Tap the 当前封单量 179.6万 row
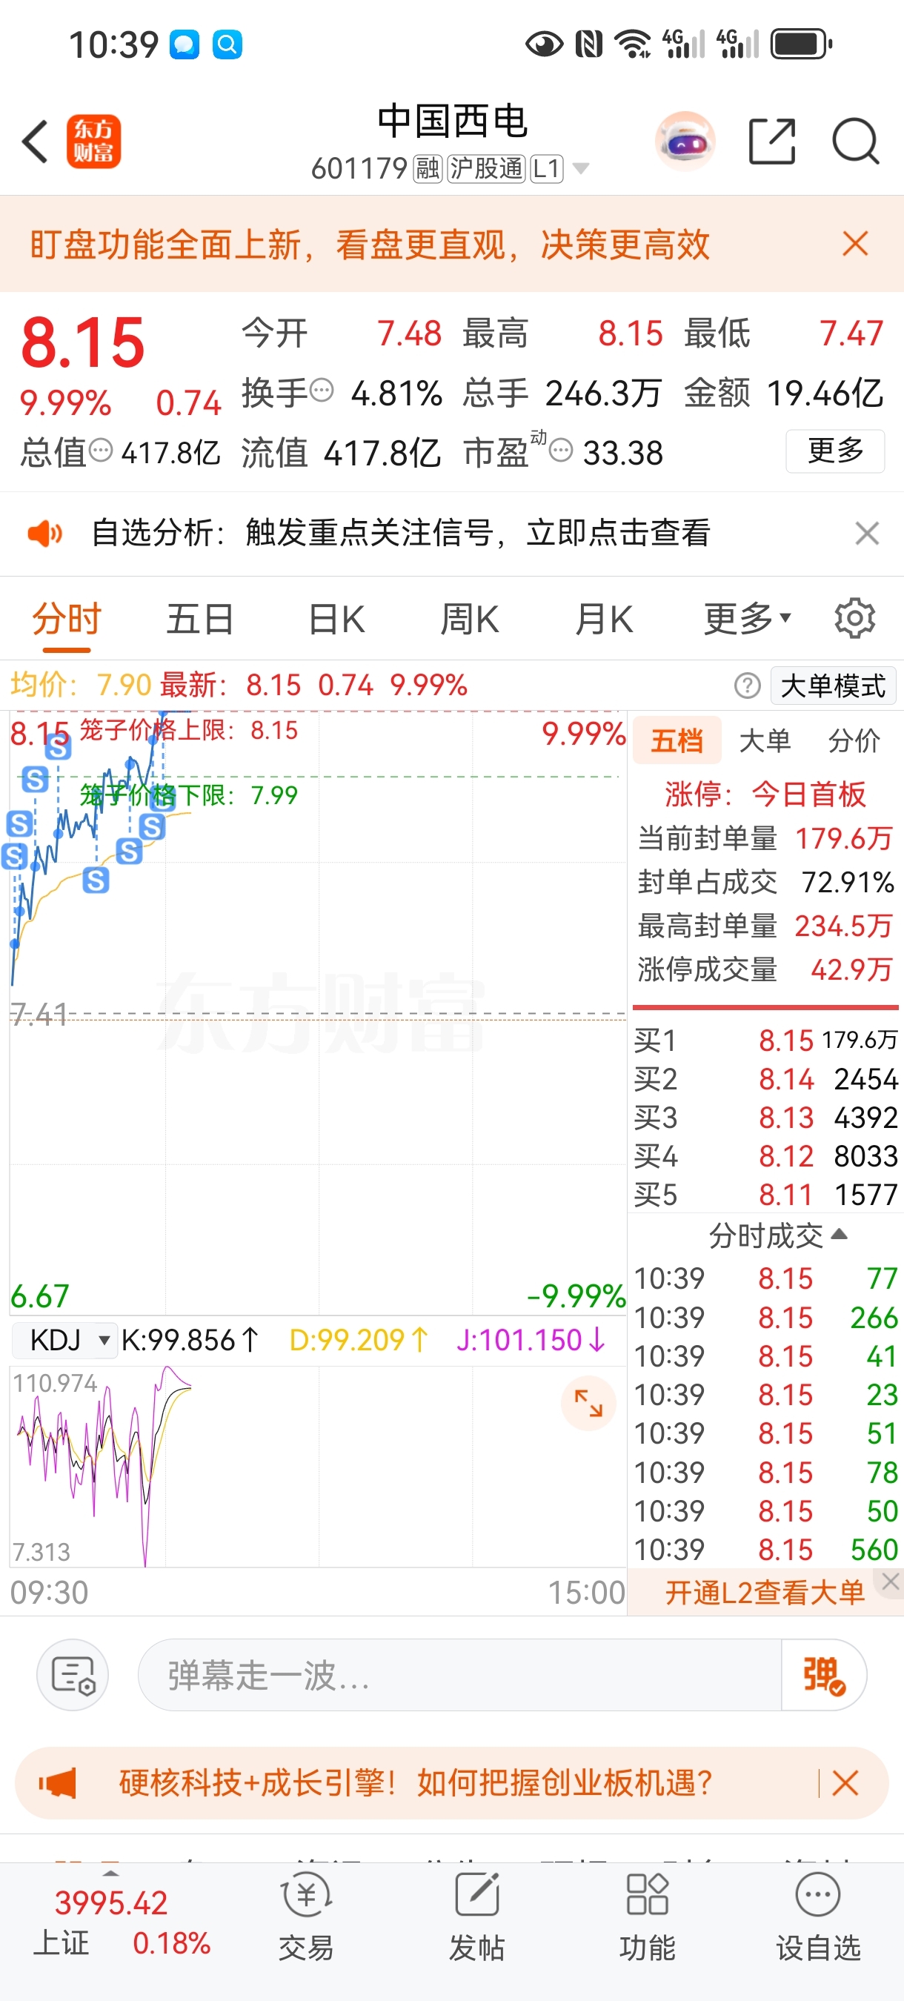Viewport: 904px width, 2001px height. [765, 838]
